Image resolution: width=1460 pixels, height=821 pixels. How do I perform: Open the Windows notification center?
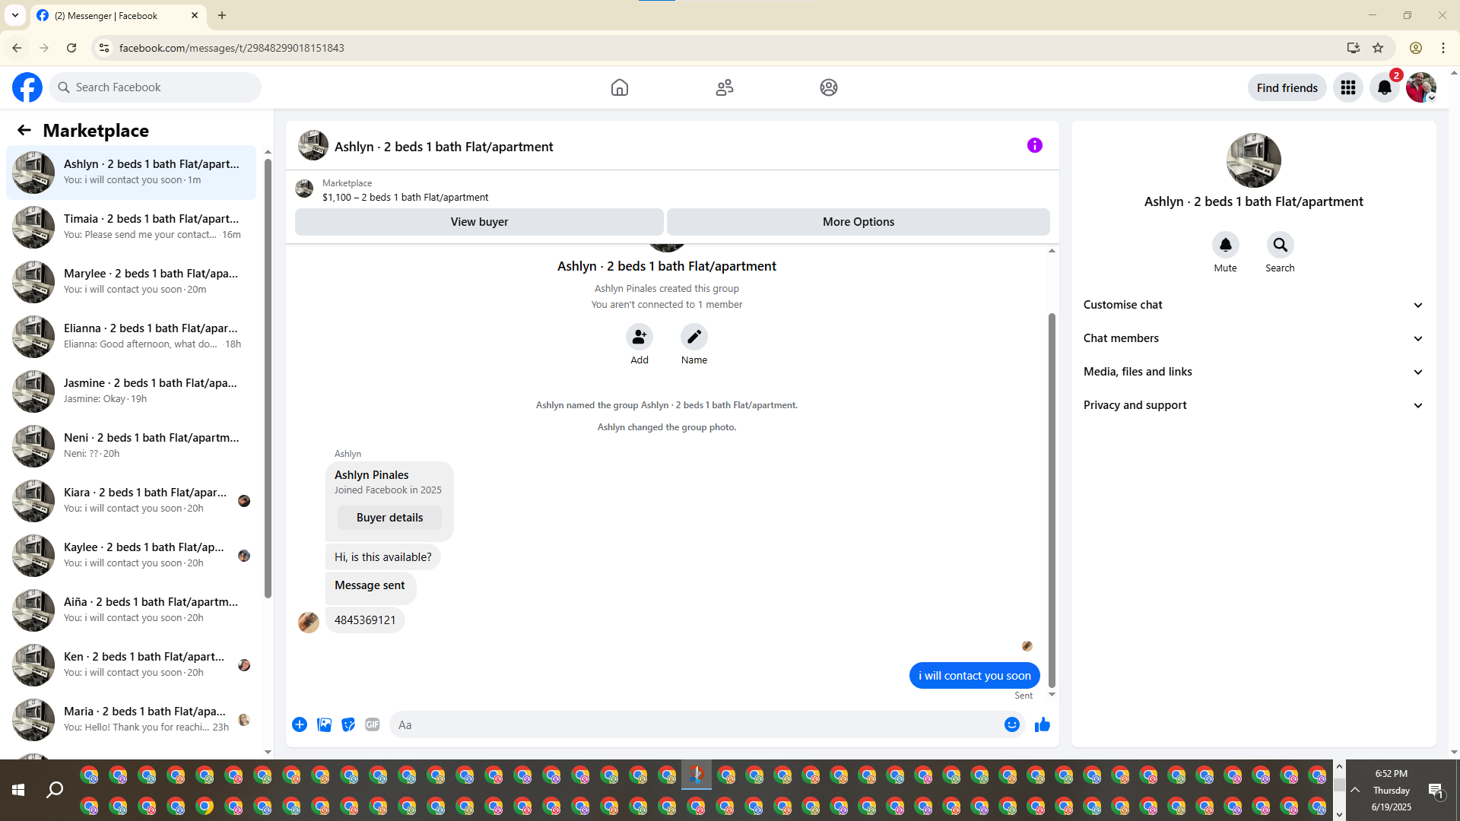[x=1436, y=790]
